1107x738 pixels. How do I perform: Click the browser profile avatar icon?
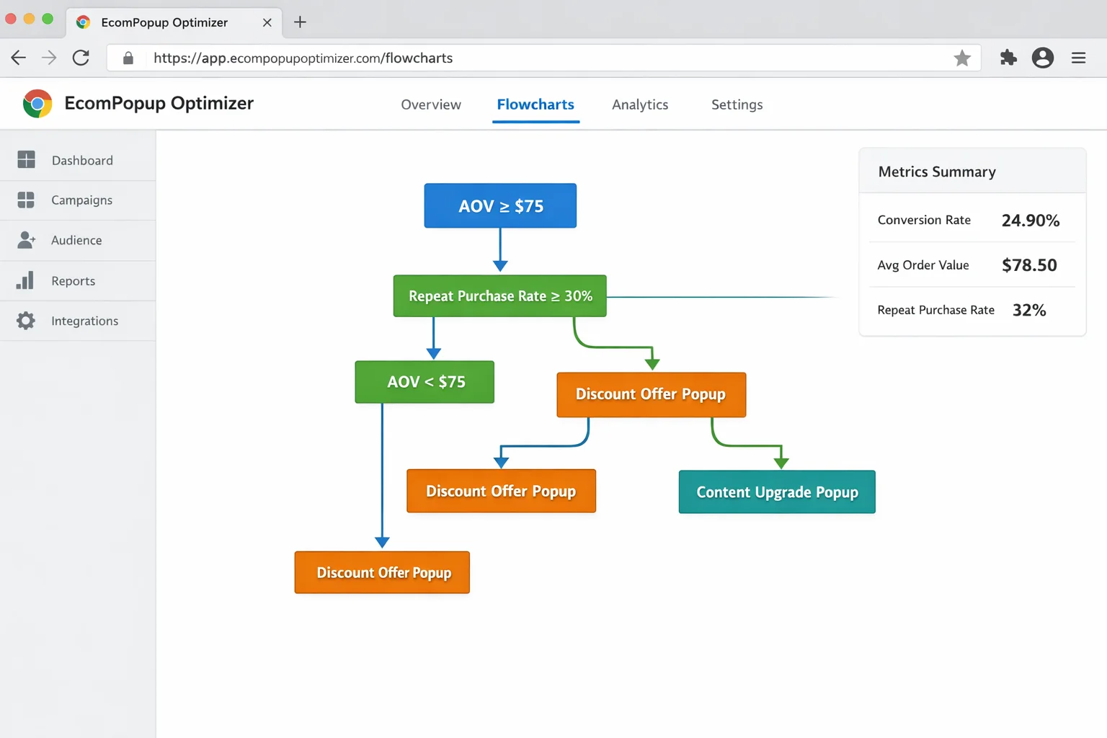[1043, 58]
